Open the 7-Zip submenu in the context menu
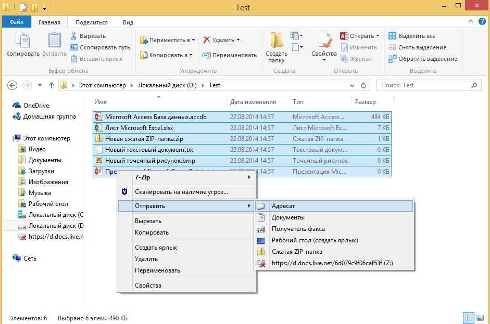The height and width of the screenshot is (324, 490). click(x=186, y=177)
